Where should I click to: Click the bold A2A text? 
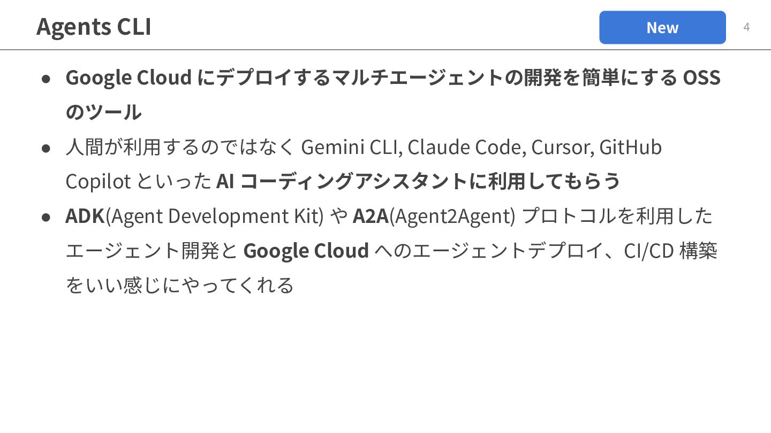(x=371, y=216)
